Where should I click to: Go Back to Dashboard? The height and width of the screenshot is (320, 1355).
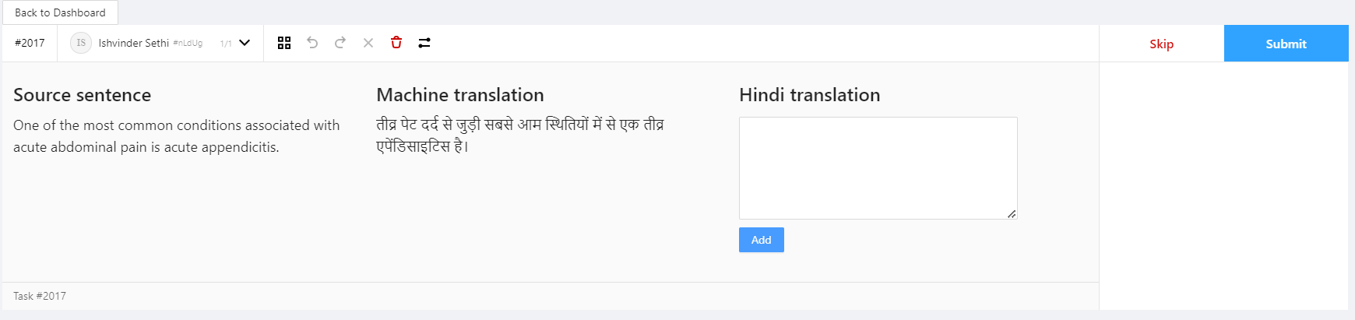point(60,12)
